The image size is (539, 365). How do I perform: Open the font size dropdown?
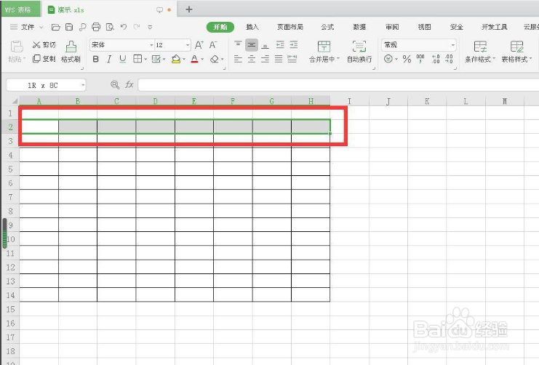(188, 45)
